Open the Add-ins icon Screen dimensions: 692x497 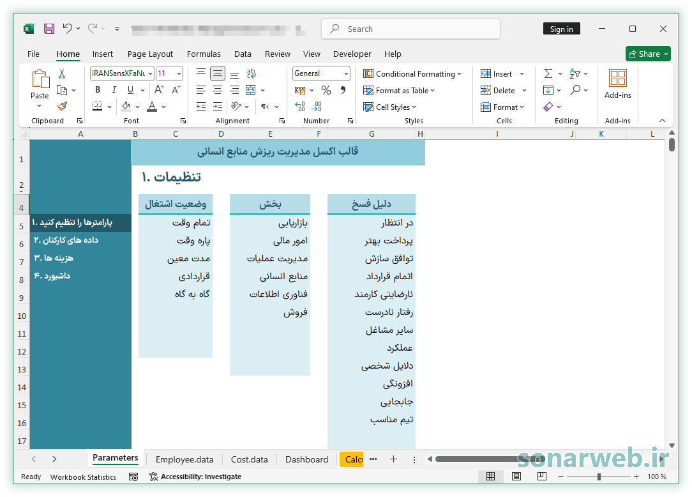click(617, 78)
